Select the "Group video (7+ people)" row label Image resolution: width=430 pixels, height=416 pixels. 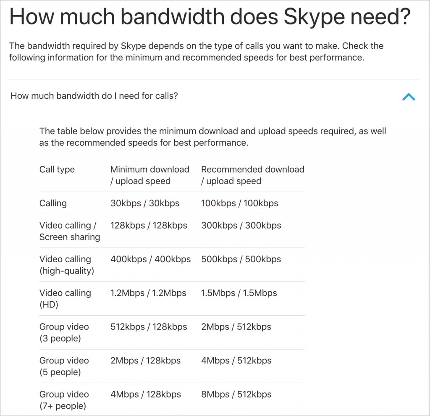[64, 400]
